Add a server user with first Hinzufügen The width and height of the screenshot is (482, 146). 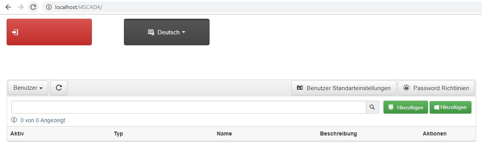pyautogui.click(x=406, y=107)
